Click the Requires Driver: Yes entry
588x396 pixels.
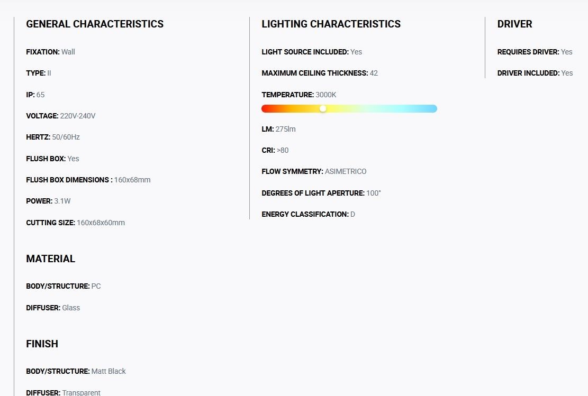point(535,52)
